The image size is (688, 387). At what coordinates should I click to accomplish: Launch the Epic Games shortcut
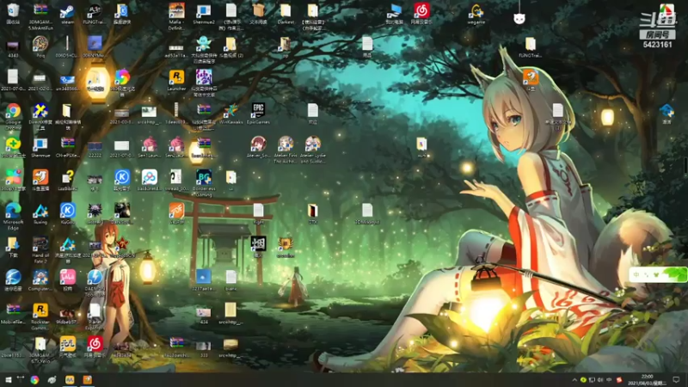point(258,114)
